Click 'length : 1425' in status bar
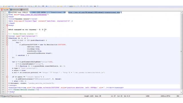The height and width of the screenshot is (103, 183). pos(89,96)
